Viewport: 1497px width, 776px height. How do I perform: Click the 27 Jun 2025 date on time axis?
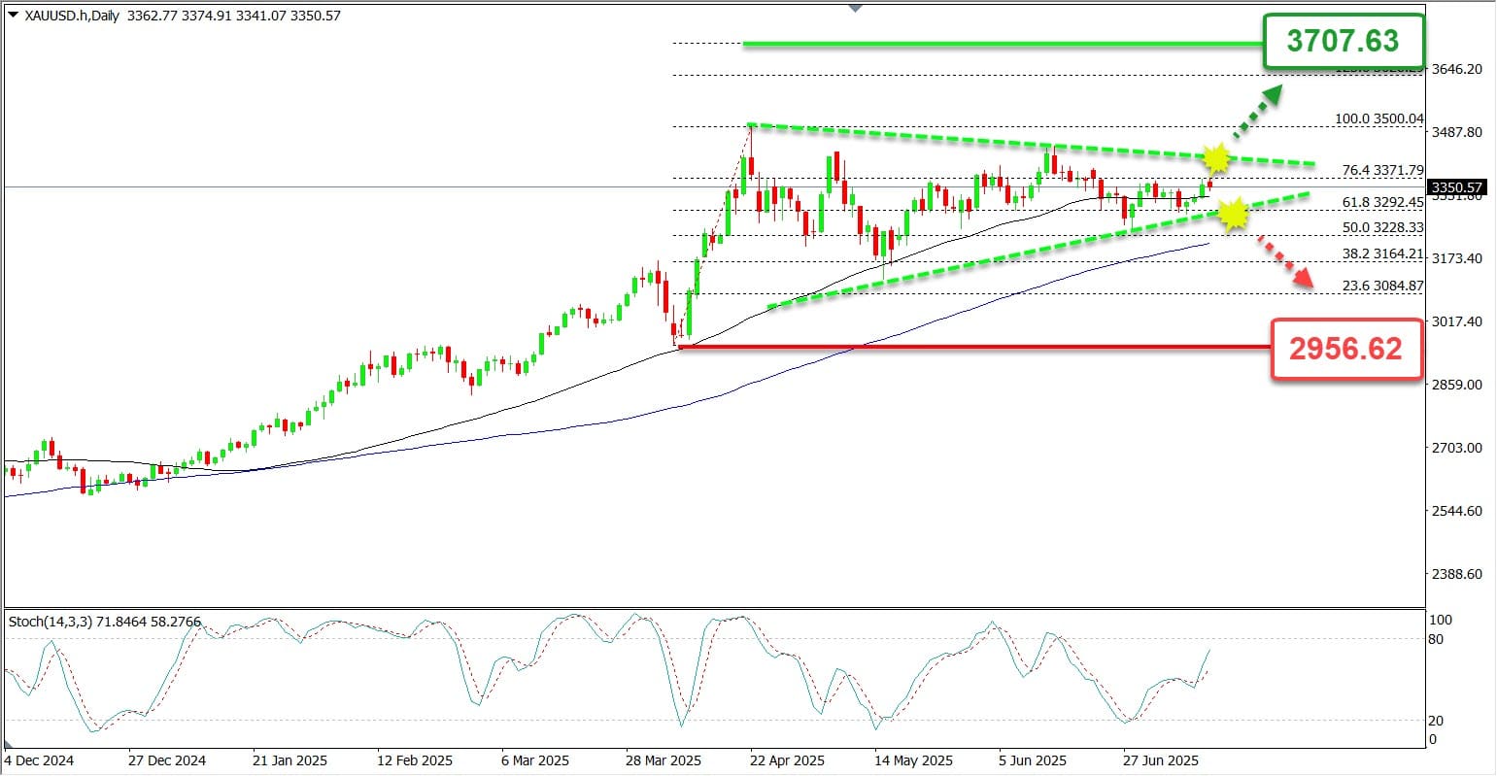click(x=1159, y=760)
